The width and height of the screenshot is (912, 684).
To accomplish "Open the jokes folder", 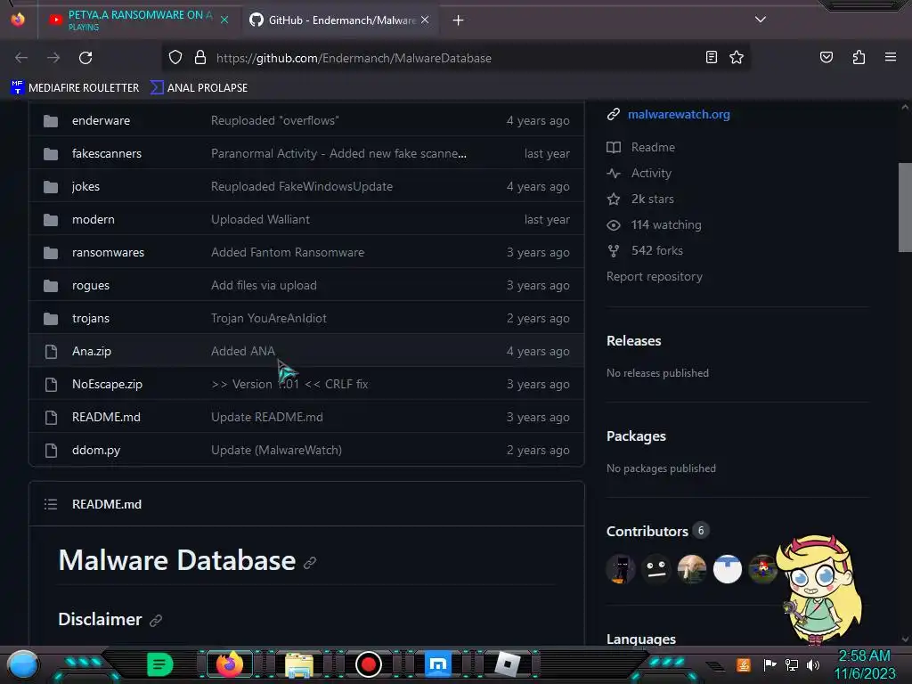I will click(85, 187).
